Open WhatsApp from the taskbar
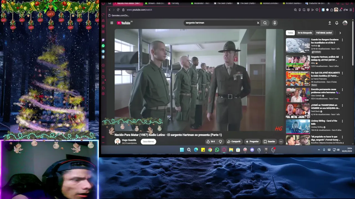The image size is (355, 199). pos(217,150)
